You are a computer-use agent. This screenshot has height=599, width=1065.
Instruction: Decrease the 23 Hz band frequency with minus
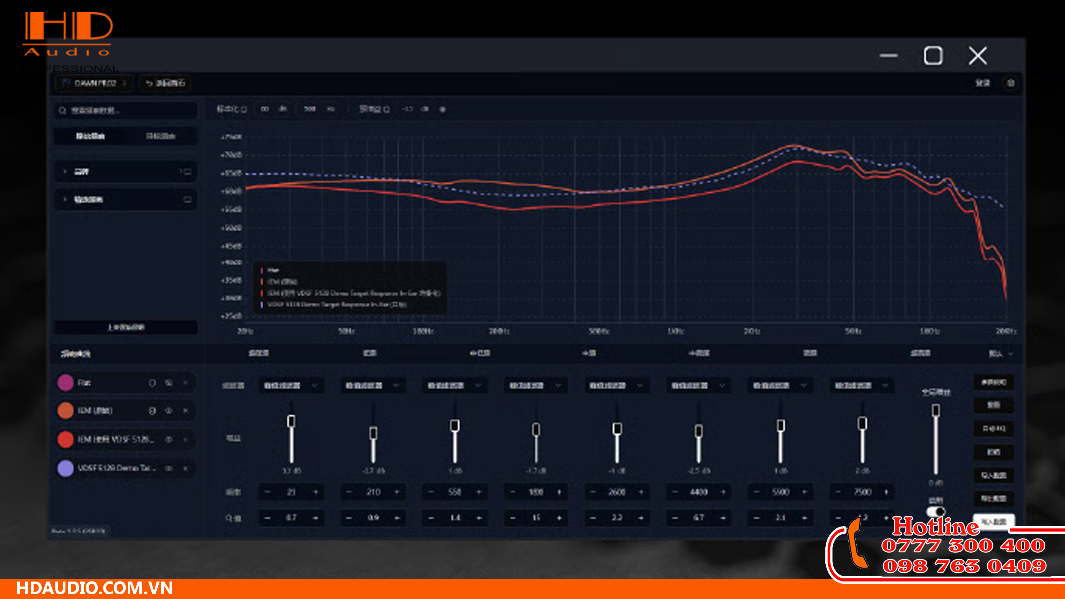(267, 492)
